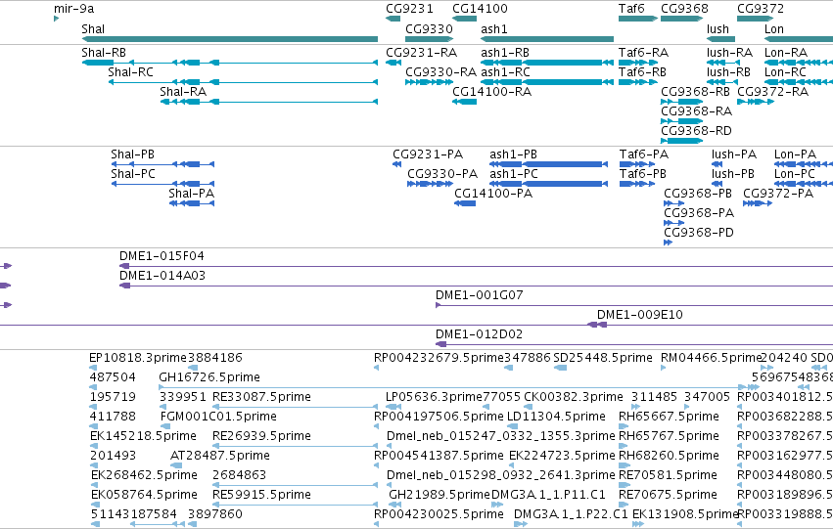Click the ash1-PC protein label
Image resolution: width=833 pixels, height=529 pixels.
pyautogui.click(x=513, y=174)
